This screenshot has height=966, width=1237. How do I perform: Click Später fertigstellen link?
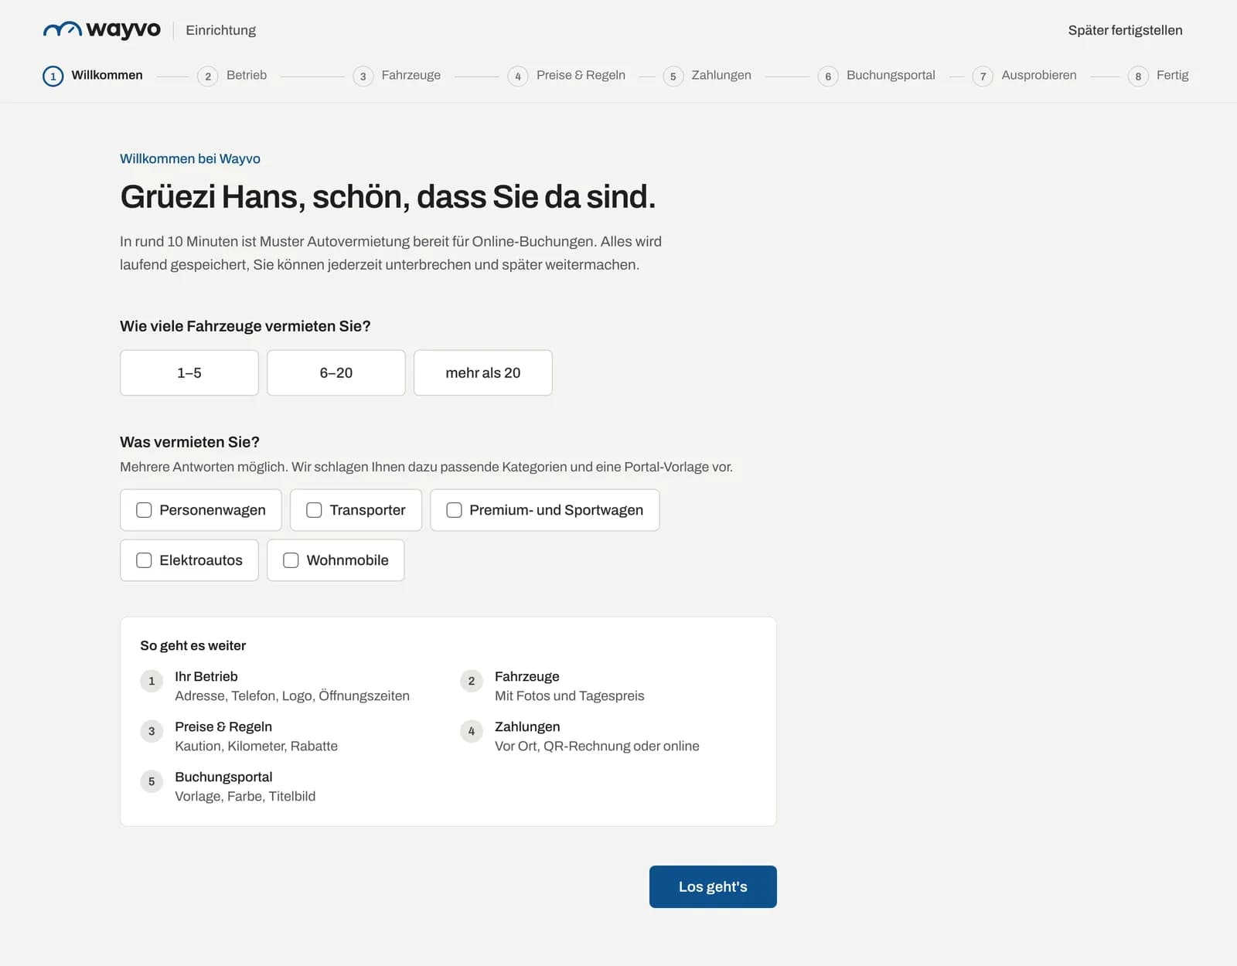pos(1125,30)
